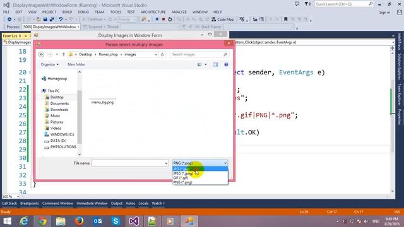
Task: Click the File name input field
Action: tap(128, 163)
